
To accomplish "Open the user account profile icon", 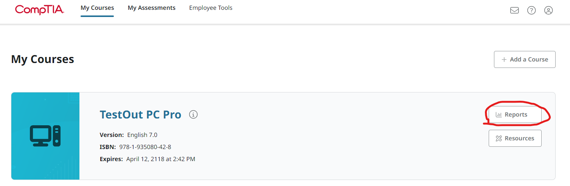I will tap(548, 11).
